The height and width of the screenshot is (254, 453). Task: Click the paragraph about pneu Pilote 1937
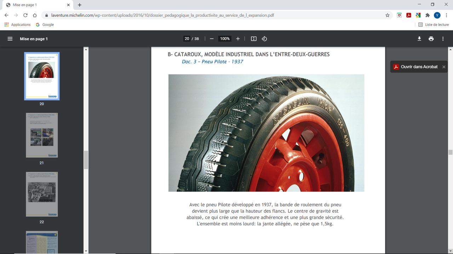point(265,214)
